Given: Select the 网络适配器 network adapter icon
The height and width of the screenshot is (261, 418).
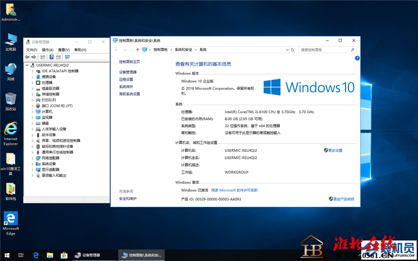Looking at the screenshot, I should tap(38, 158).
